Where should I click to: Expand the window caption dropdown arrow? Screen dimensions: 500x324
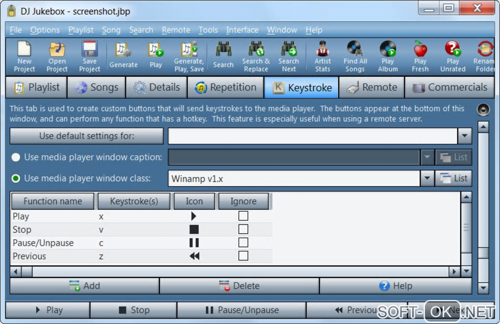tap(427, 157)
